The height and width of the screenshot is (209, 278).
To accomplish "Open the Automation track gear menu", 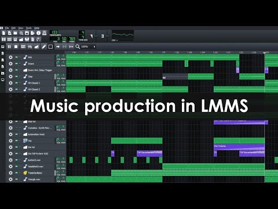I will coord(10,134).
